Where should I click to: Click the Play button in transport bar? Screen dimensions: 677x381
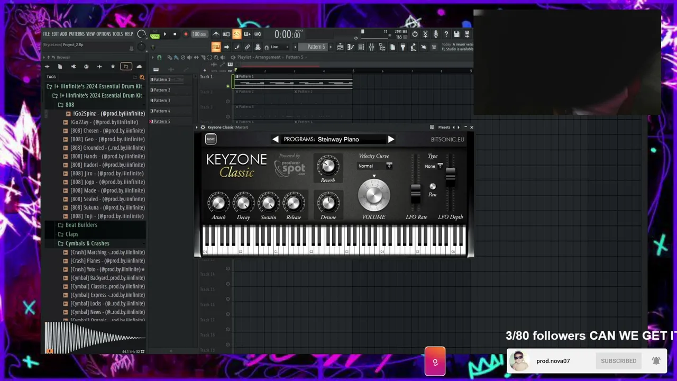pos(165,34)
